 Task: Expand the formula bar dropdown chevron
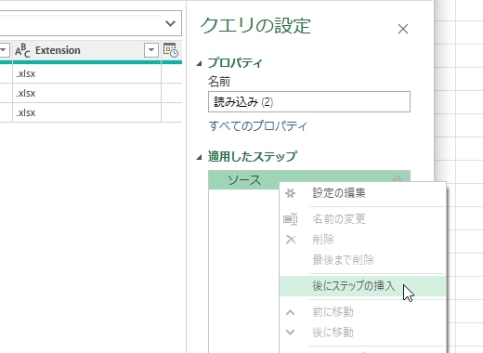pos(170,23)
